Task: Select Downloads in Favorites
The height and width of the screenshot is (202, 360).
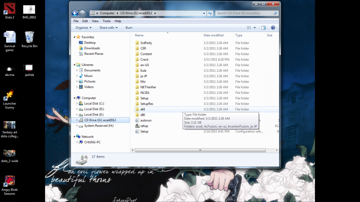Action: coord(92,48)
